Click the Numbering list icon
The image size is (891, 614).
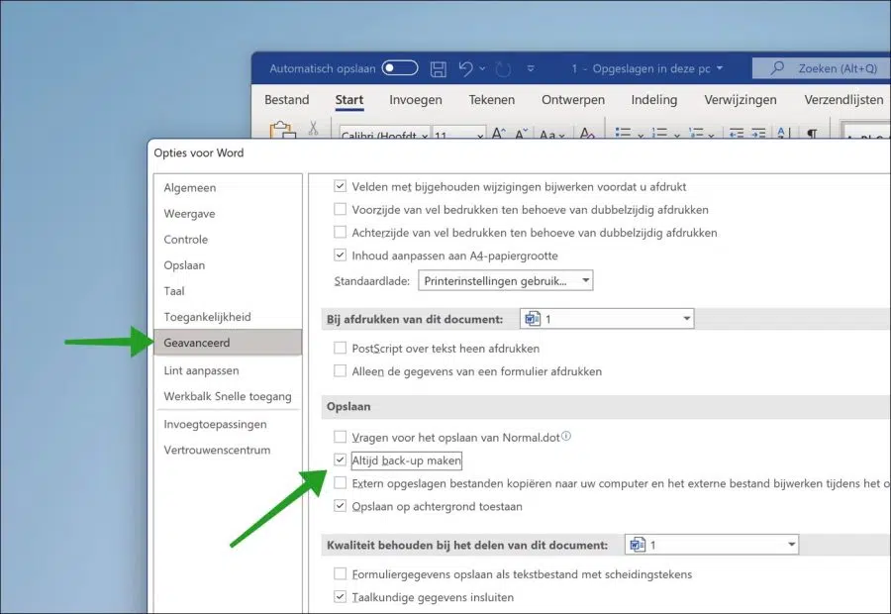point(659,133)
